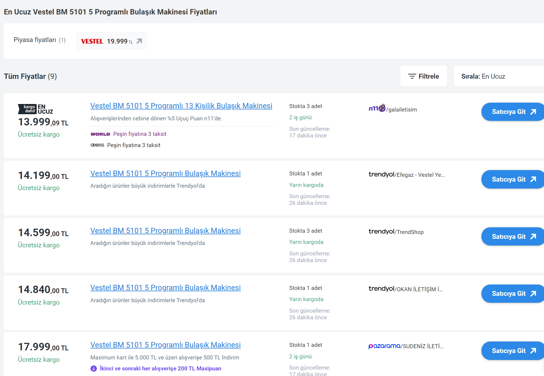Open product link for 17.999,00 TL offer
Image resolution: width=544 pixels, height=376 pixels.
coord(165,345)
